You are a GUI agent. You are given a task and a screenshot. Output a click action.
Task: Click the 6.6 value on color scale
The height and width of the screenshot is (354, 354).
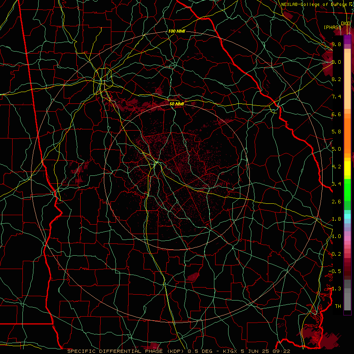336,114
